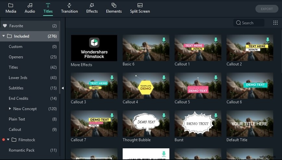
Task: Open the Favorite list
Action: (30, 26)
